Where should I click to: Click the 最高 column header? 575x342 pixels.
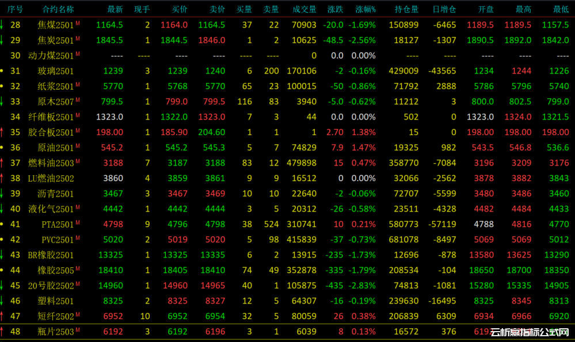coord(523,9)
